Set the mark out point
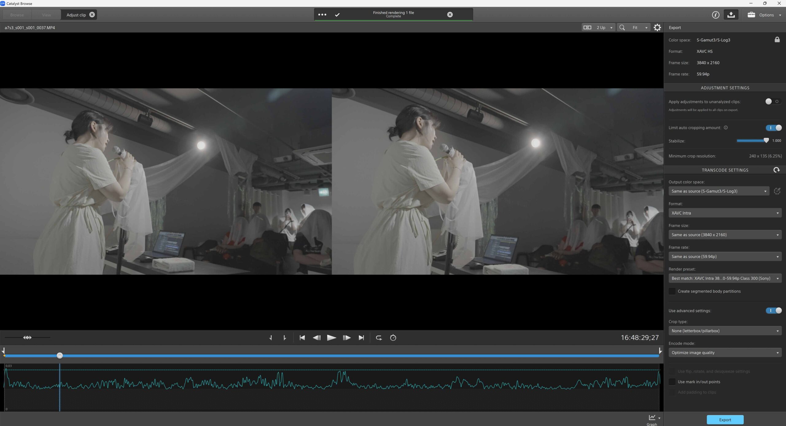Screen dimensions: 786x426 click(285, 338)
